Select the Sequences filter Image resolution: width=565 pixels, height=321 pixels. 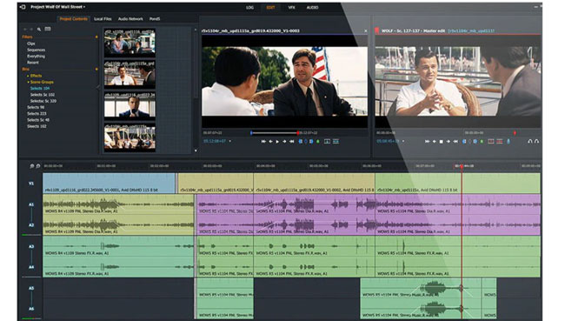pyautogui.click(x=36, y=50)
